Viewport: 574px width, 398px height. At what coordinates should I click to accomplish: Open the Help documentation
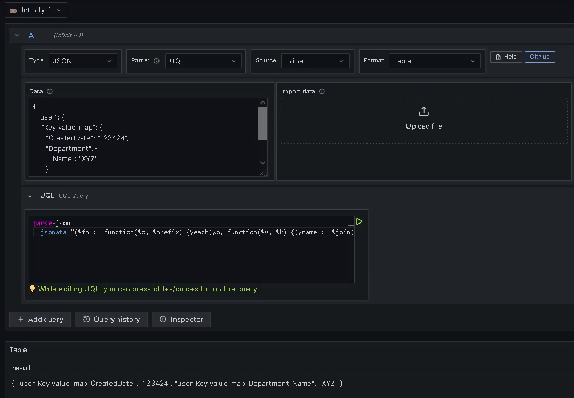[x=506, y=57]
